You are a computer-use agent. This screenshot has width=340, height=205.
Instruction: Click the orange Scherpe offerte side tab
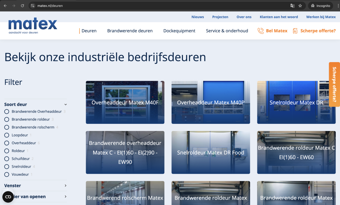point(334,84)
